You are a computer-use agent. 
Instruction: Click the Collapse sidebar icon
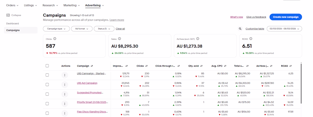(8, 15)
